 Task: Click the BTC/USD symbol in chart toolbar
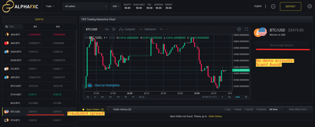(92, 29)
